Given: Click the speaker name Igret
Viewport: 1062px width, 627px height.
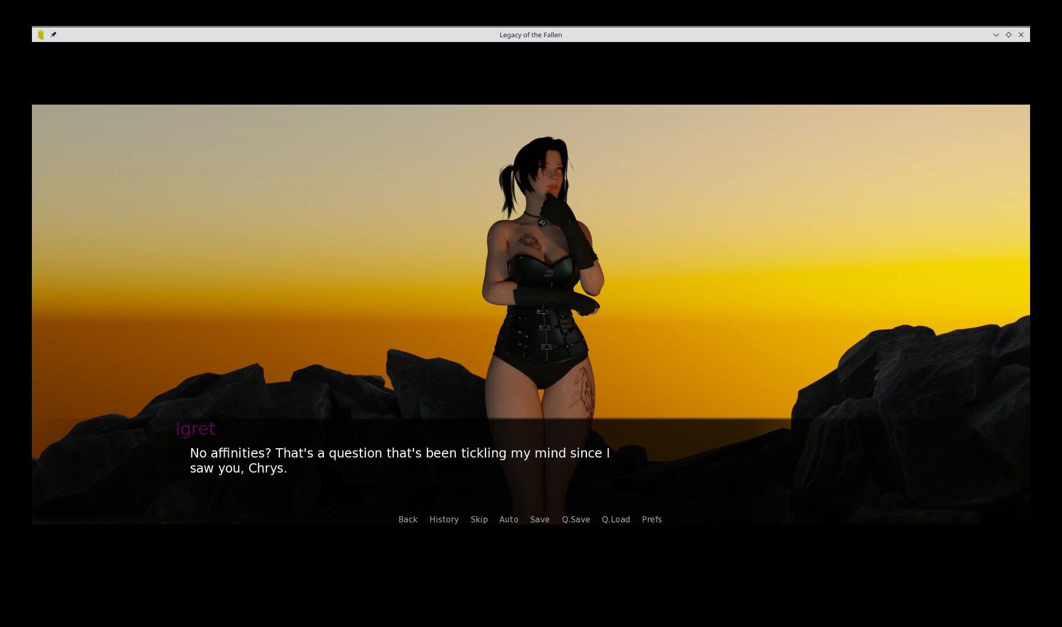Looking at the screenshot, I should pyautogui.click(x=196, y=429).
